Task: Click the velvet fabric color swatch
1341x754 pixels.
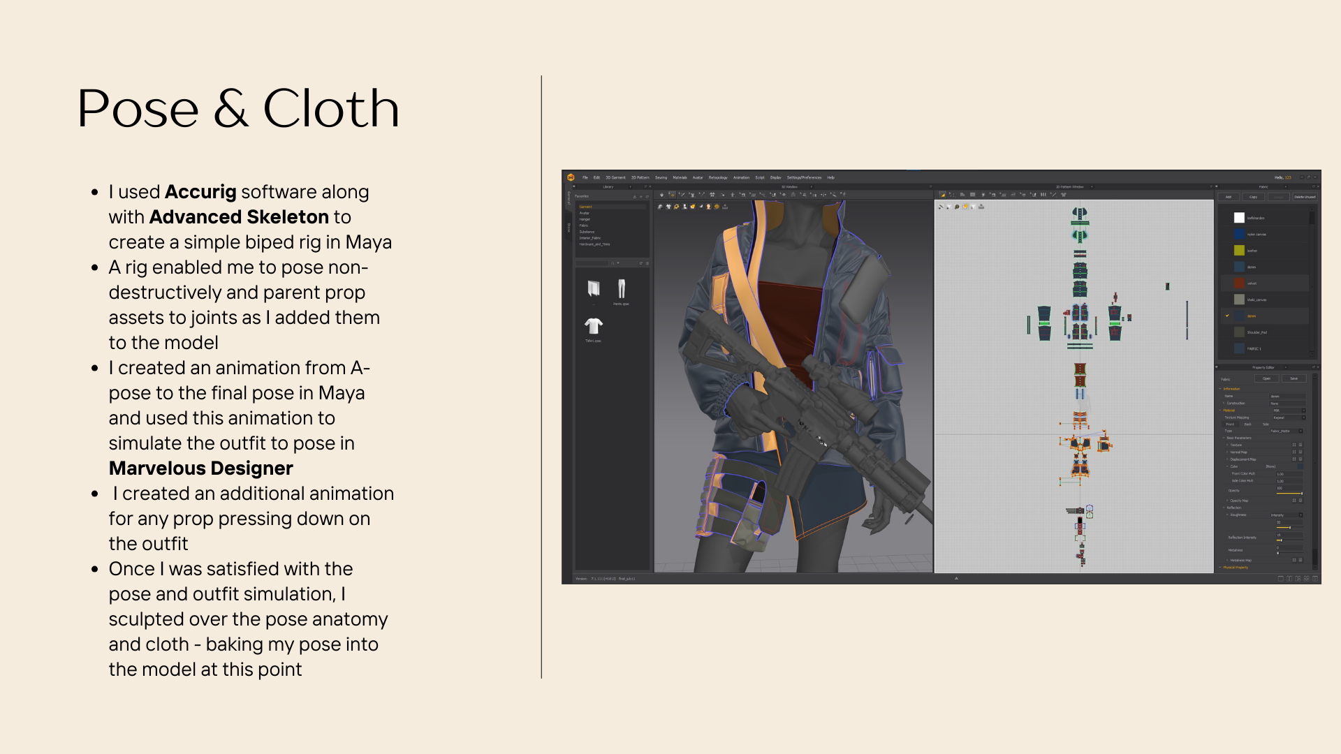Action: tap(1239, 283)
